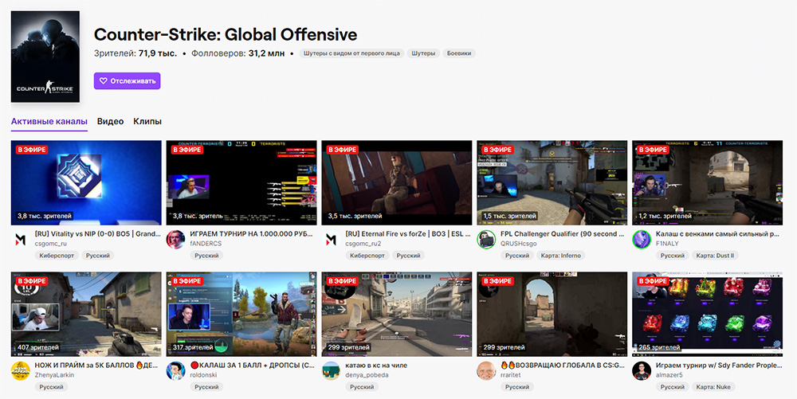Open title 'катаю в кс на чиле'
This screenshot has height=399, width=797.
(x=376, y=366)
